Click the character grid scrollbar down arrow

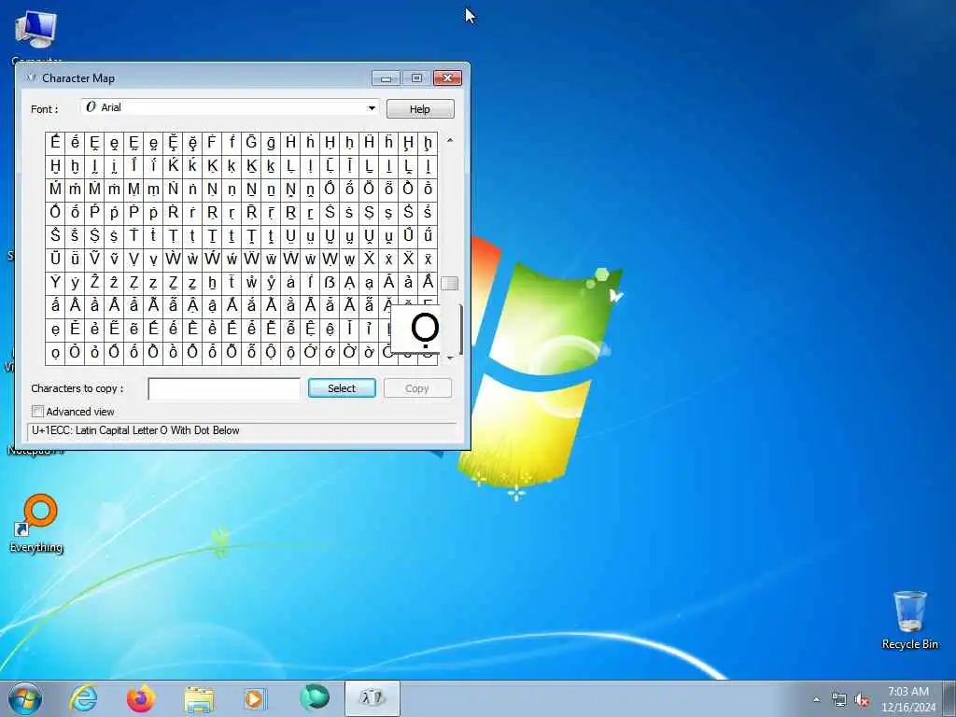[450, 358]
